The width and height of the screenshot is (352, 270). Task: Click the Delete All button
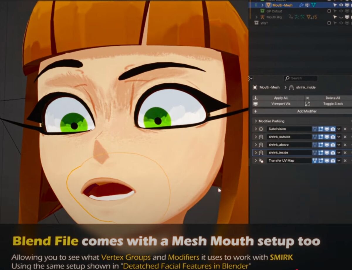pyautogui.click(x=328, y=98)
